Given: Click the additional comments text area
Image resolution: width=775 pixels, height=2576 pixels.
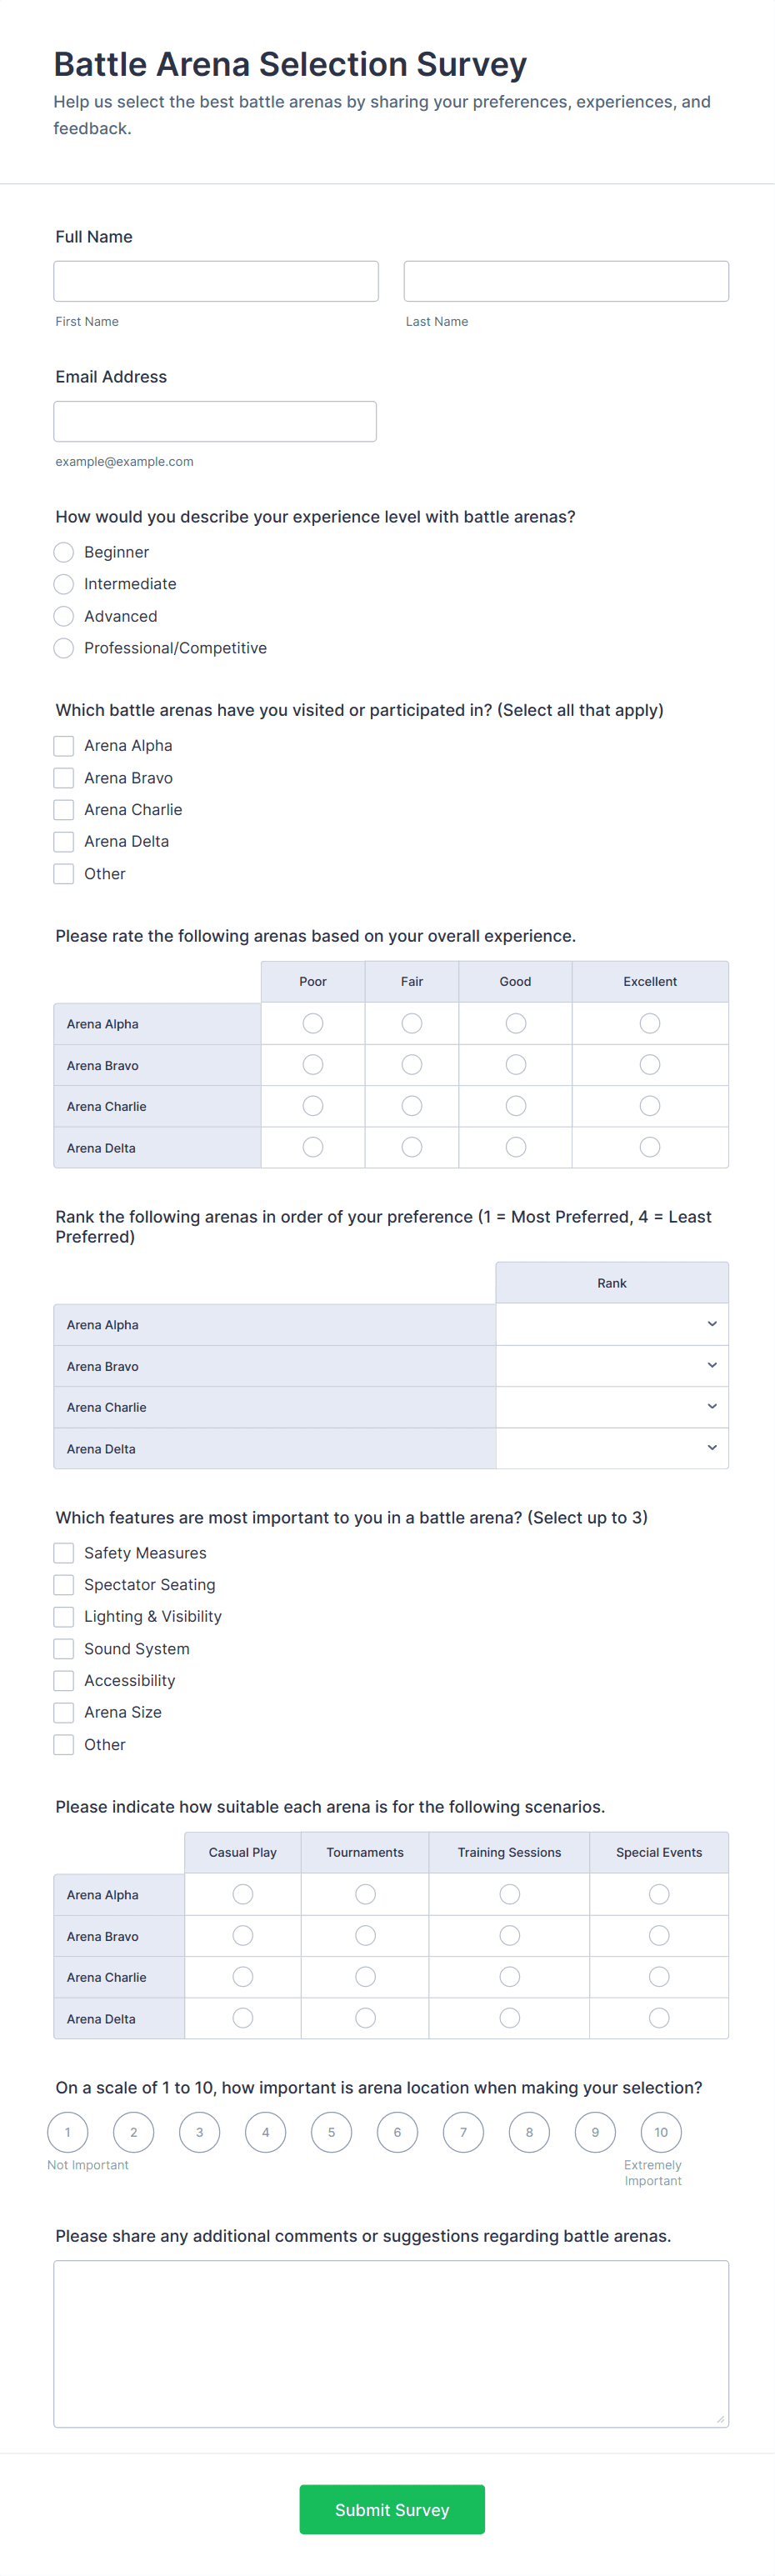Looking at the screenshot, I should [391, 2343].
